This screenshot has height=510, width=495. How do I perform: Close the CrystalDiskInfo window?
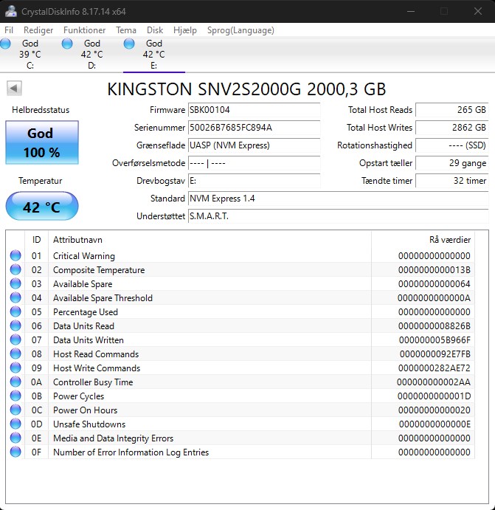[478, 11]
